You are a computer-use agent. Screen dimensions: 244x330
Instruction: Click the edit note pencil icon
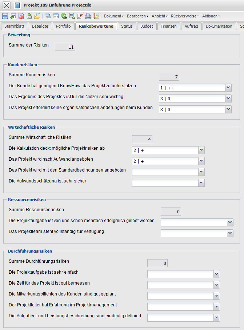coord(80,16)
